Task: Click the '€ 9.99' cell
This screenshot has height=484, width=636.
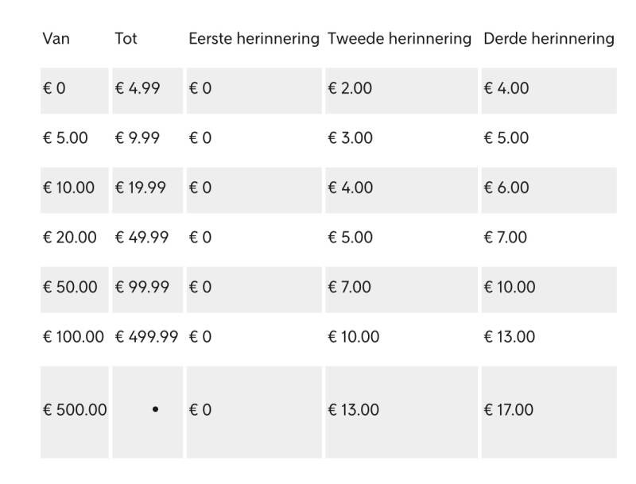Action: pyautogui.click(x=138, y=138)
